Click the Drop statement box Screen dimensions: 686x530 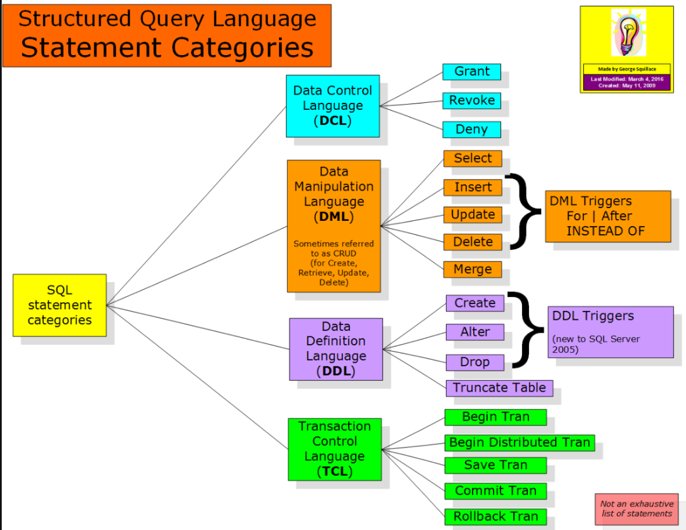point(475,362)
